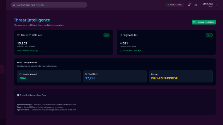This screenshot has height=125, width=223.
Task: Click the Sigma Rules title
Action: [130, 35]
